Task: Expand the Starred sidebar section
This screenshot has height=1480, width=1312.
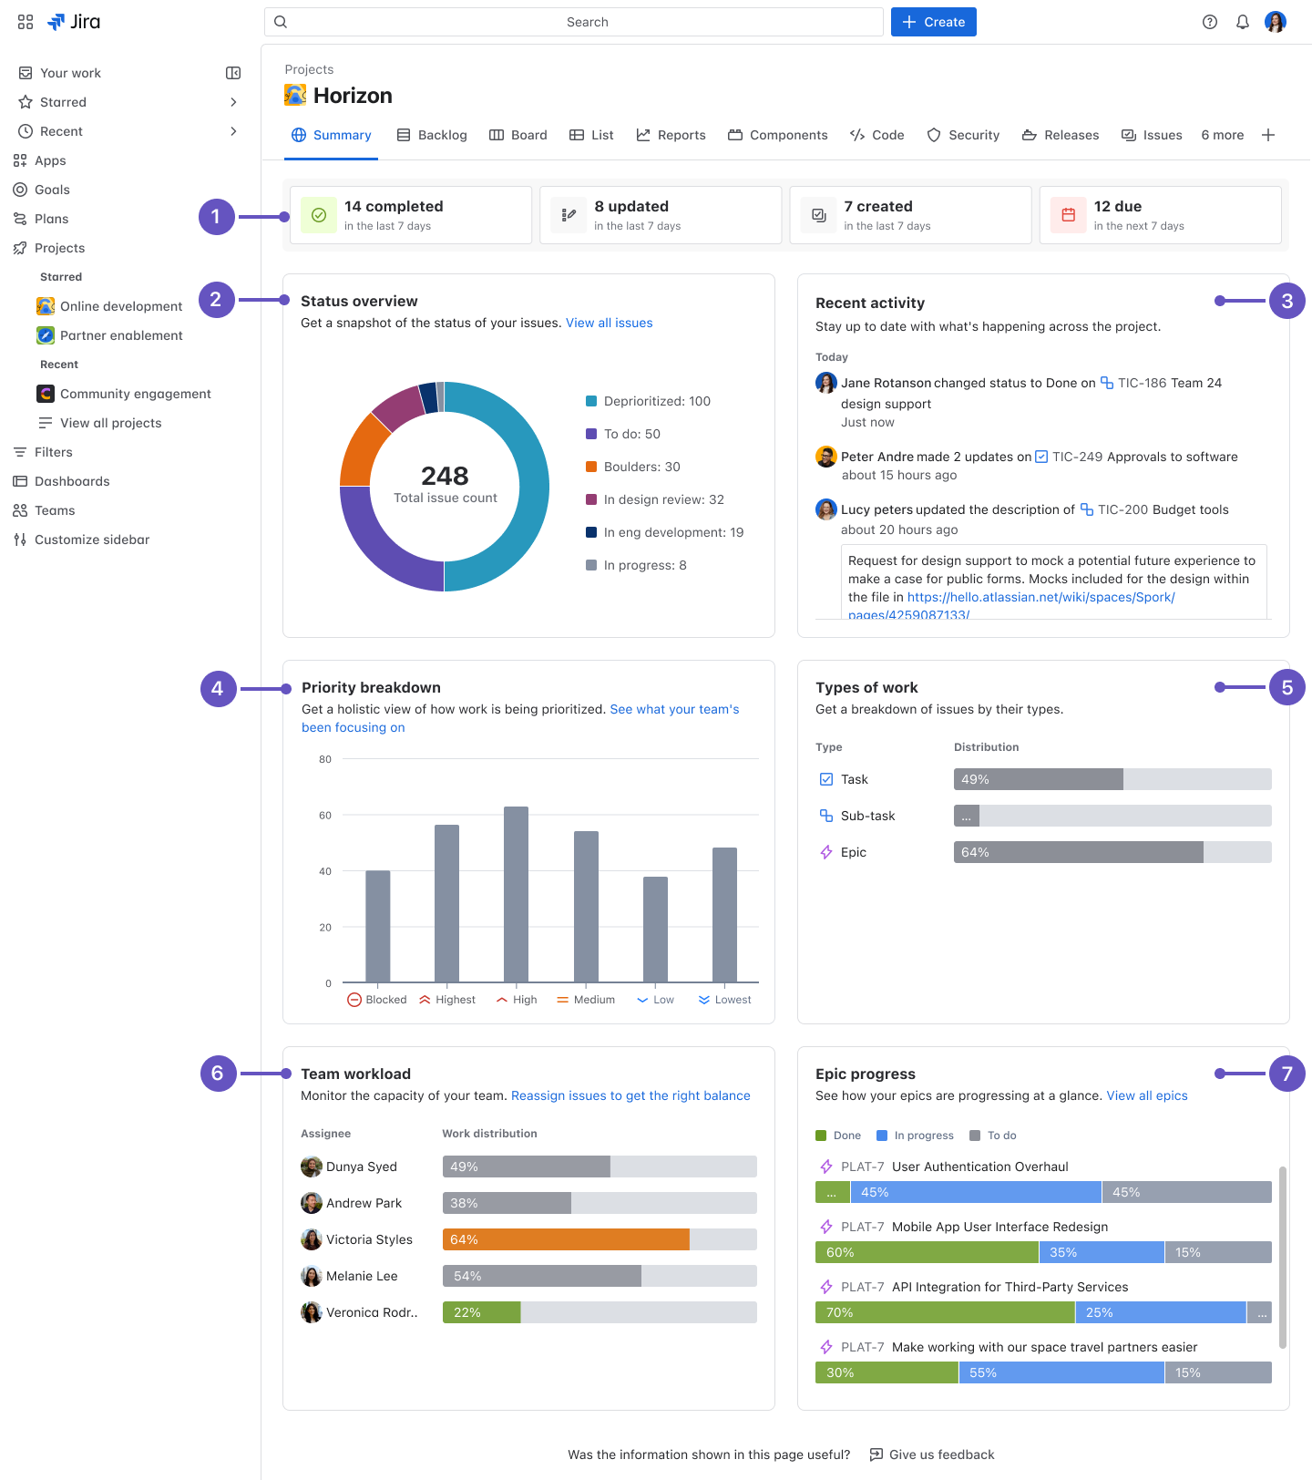Action: pos(233,102)
